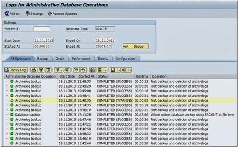Open the print icon dropdown arrow

click(x=119, y=70)
